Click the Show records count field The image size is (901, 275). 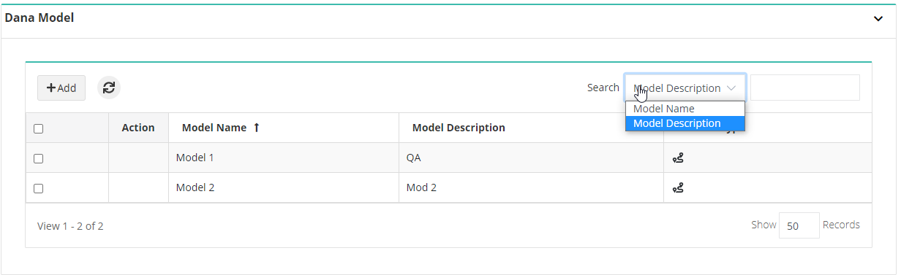coord(799,225)
